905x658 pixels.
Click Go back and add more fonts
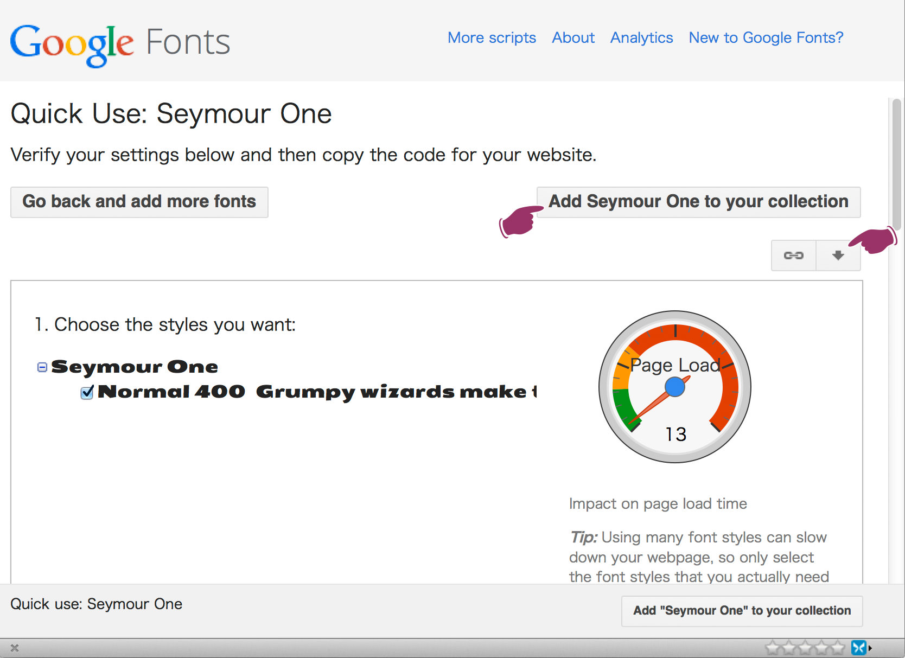pyautogui.click(x=139, y=202)
